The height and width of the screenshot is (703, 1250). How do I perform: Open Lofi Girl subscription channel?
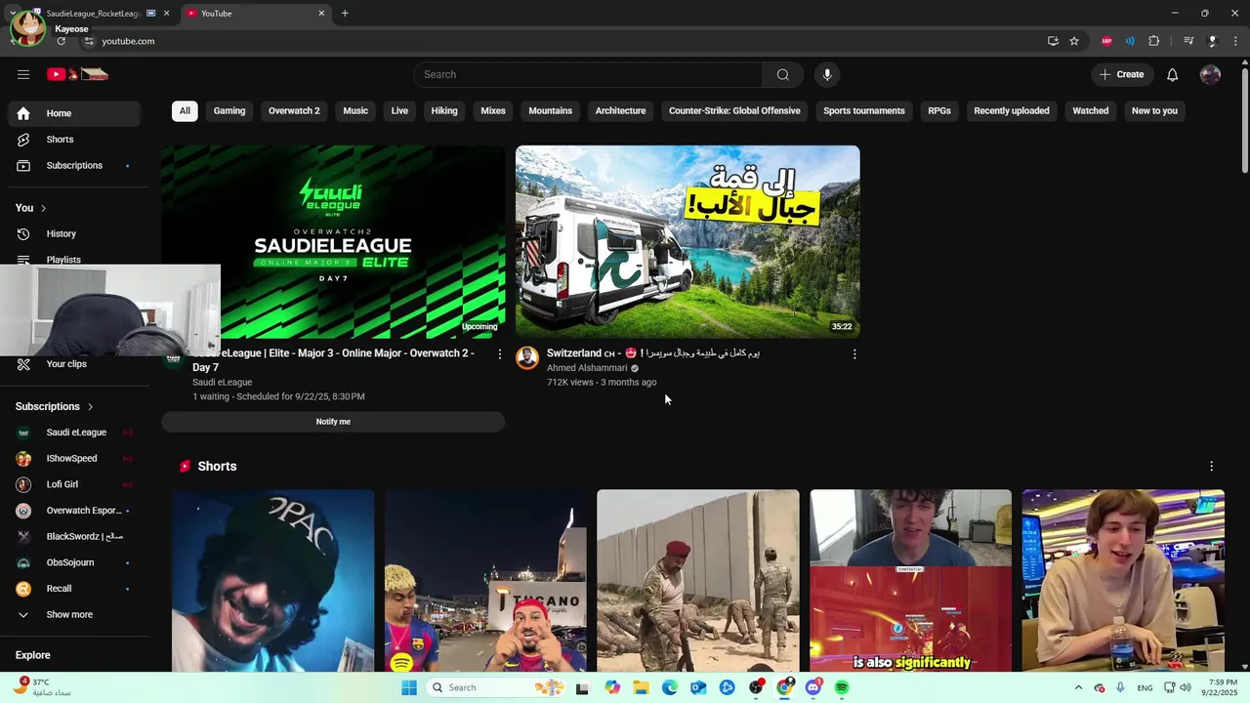pyautogui.click(x=74, y=484)
